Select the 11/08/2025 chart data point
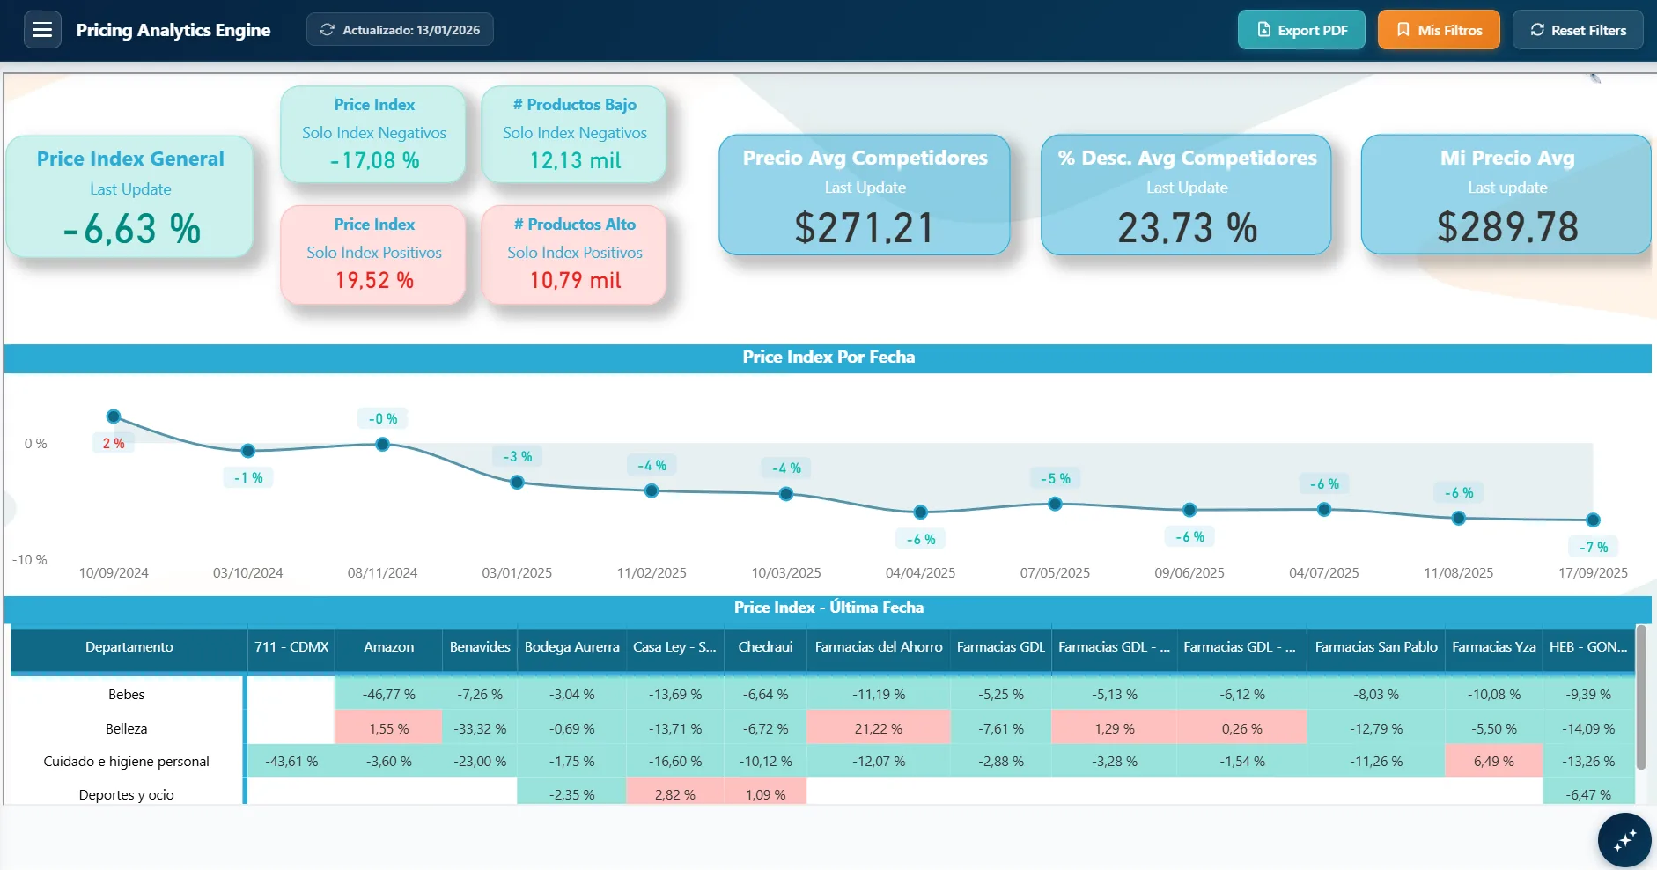This screenshot has height=870, width=1657. [x=1459, y=518]
